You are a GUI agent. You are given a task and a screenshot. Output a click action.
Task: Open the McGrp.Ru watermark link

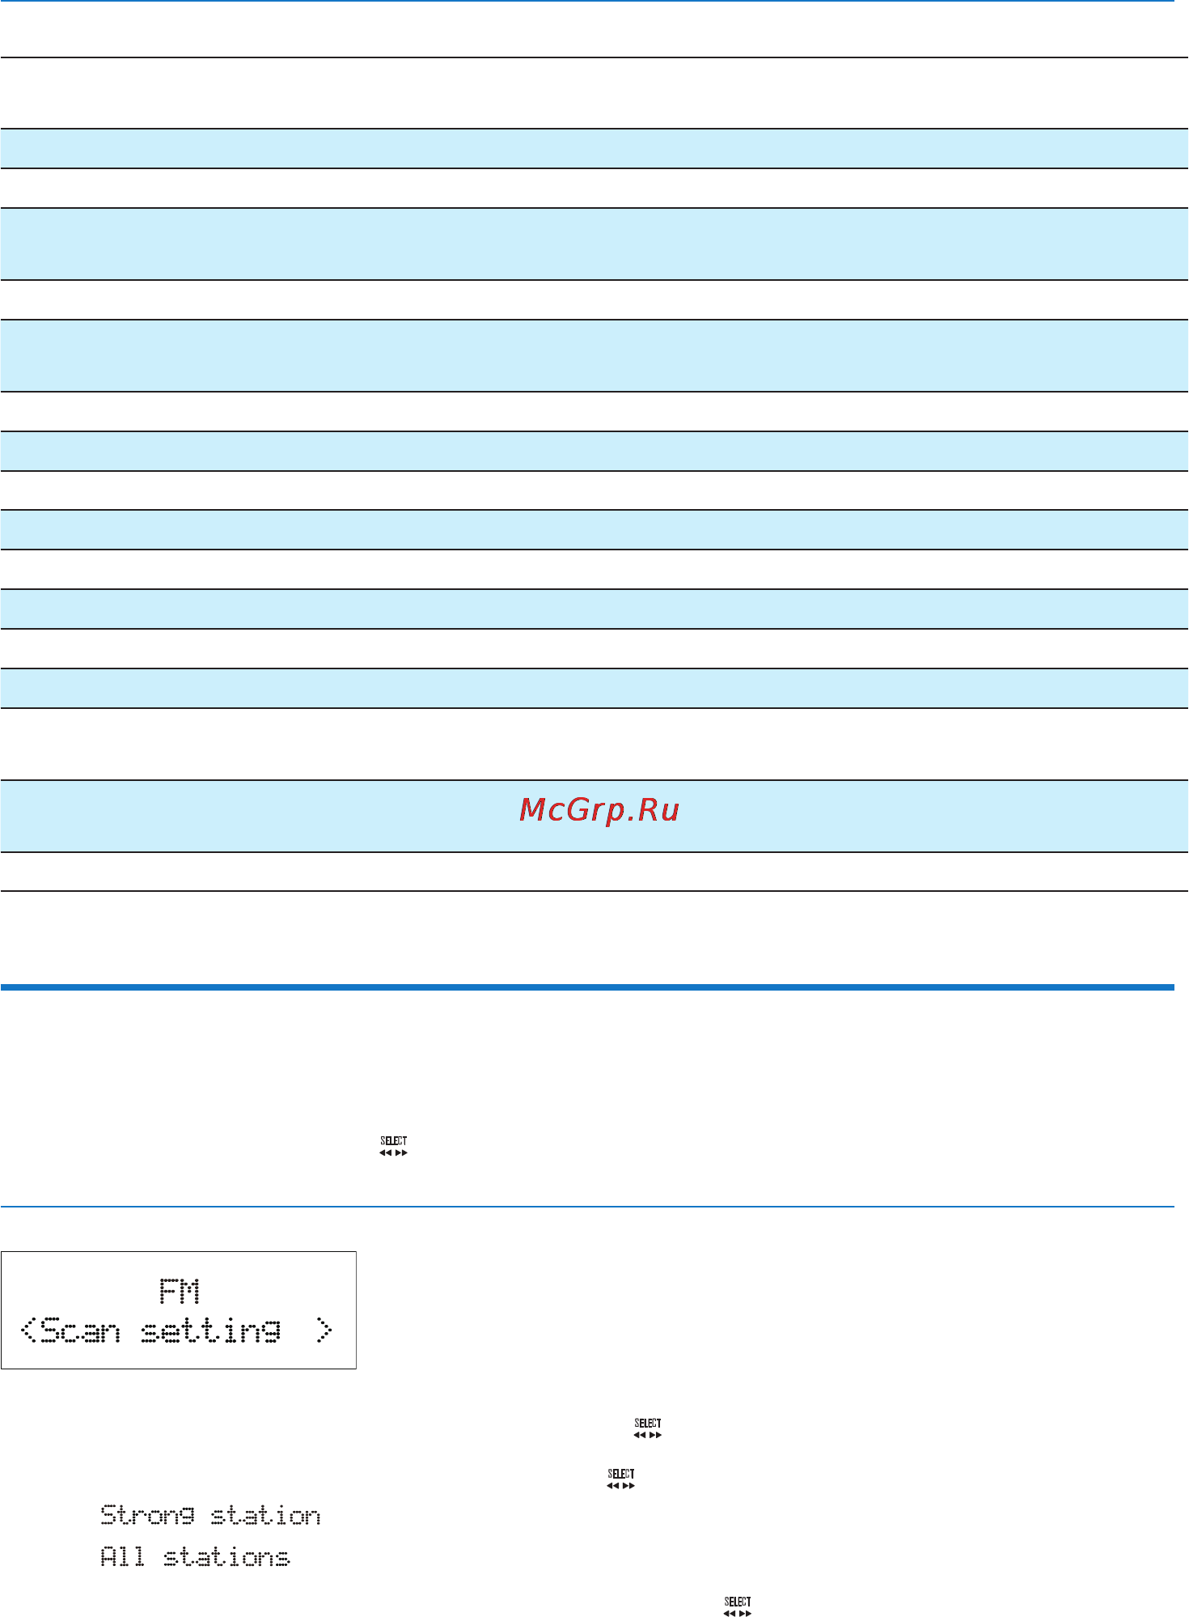(x=599, y=810)
